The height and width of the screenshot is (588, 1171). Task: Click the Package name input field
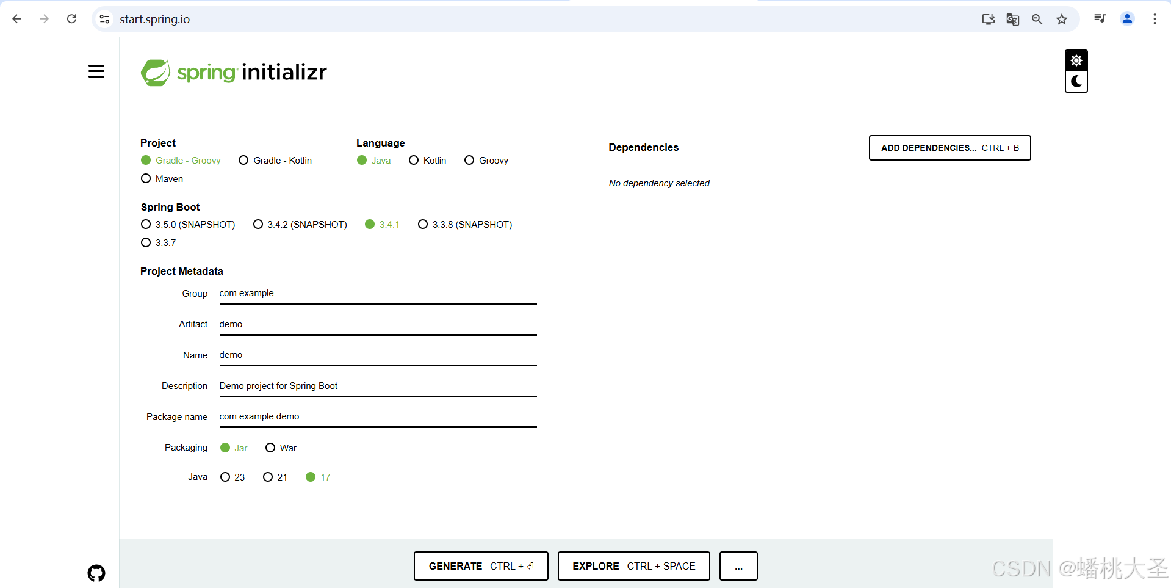[378, 417]
